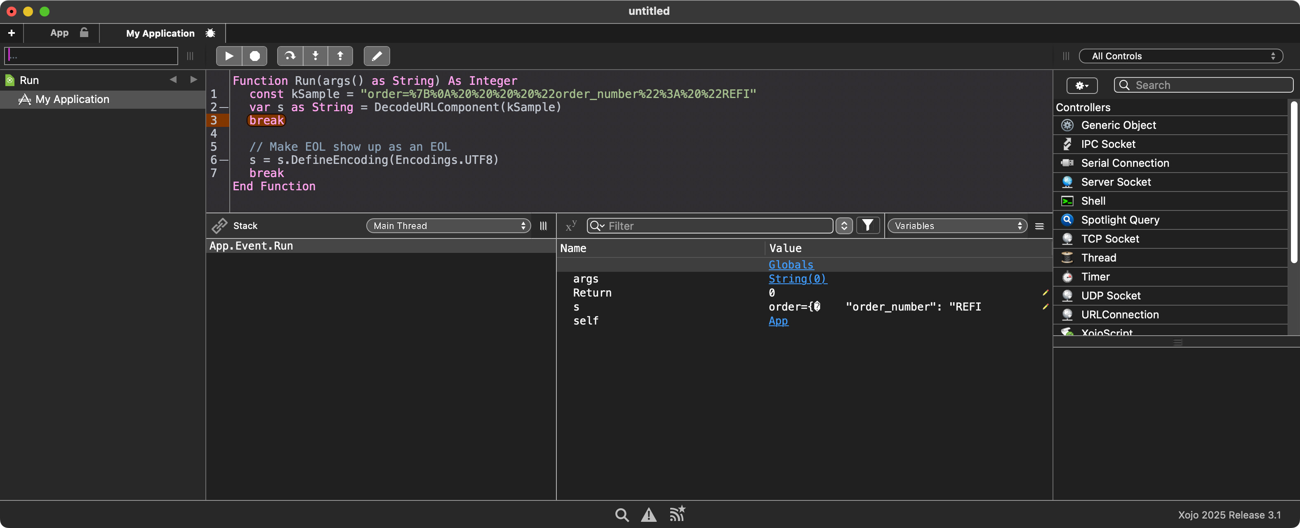Click the feed messages icon in status bar
The height and width of the screenshot is (528, 1300).
coord(677,514)
